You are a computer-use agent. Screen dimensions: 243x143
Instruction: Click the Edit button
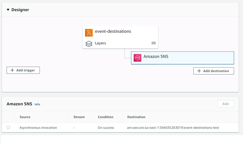tap(226, 104)
